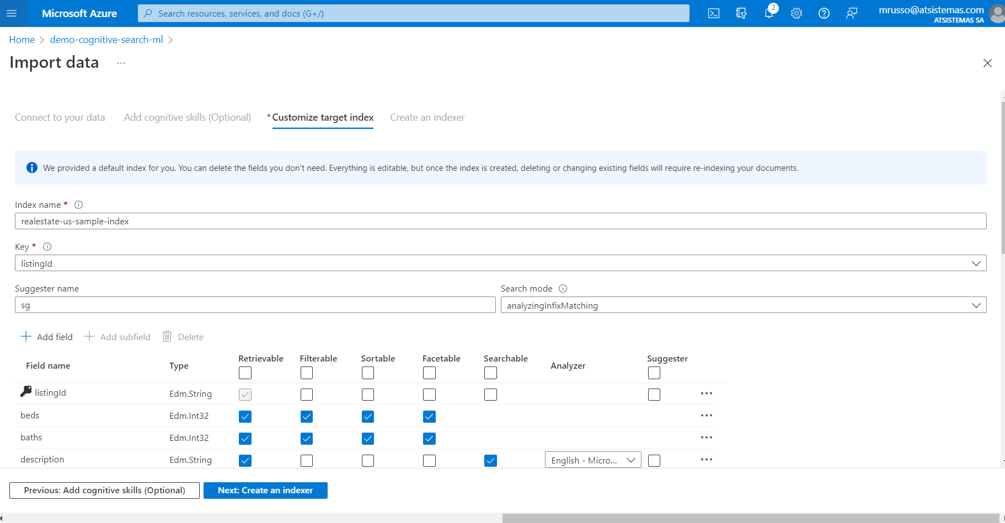
Task: Check the Suggester column header checkbox
Action: tap(654, 373)
